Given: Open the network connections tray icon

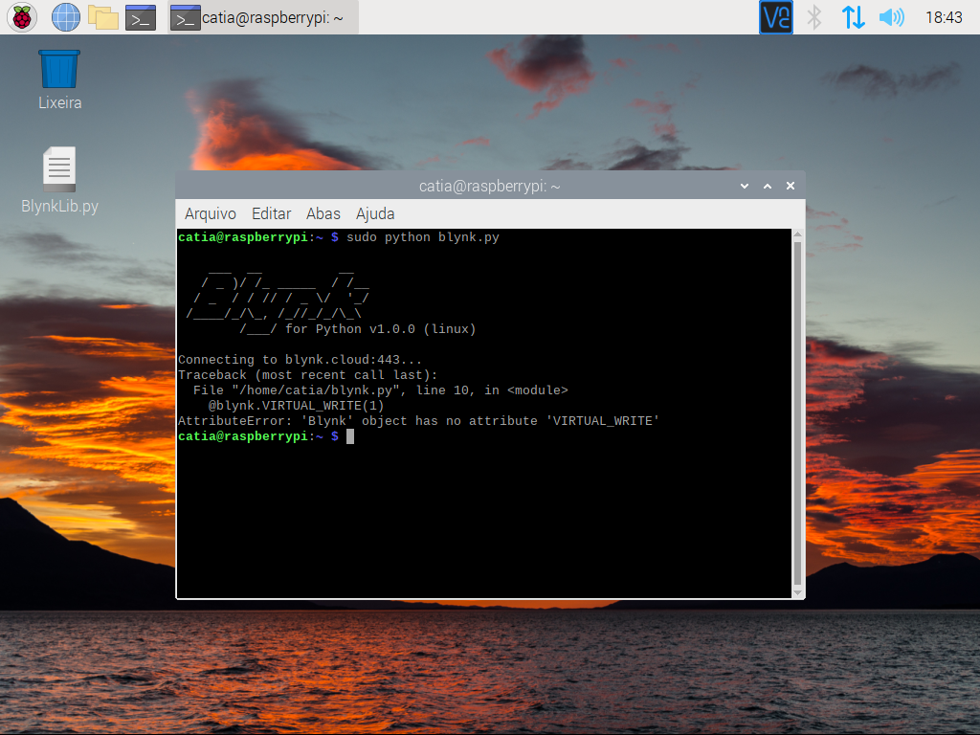Looking at the screenshot, I should [x=853, y=17].
